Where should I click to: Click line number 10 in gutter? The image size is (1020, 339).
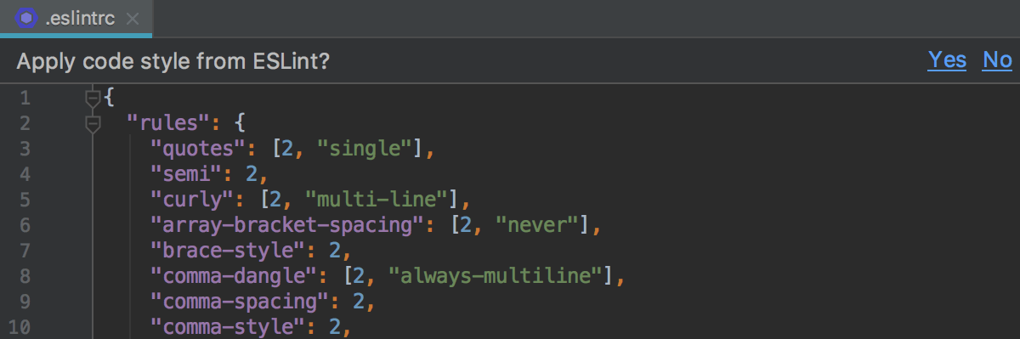[x=20, y=327]
